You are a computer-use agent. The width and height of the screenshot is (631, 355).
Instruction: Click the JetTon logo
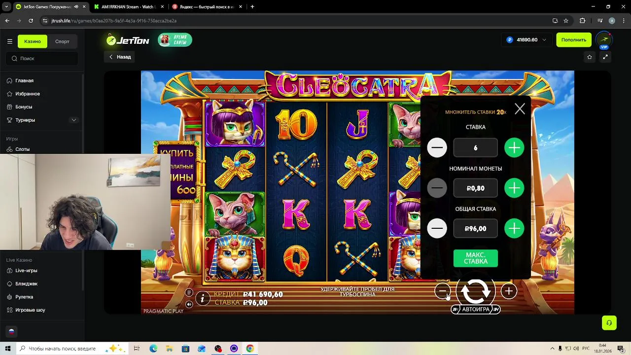click(128, 40)
